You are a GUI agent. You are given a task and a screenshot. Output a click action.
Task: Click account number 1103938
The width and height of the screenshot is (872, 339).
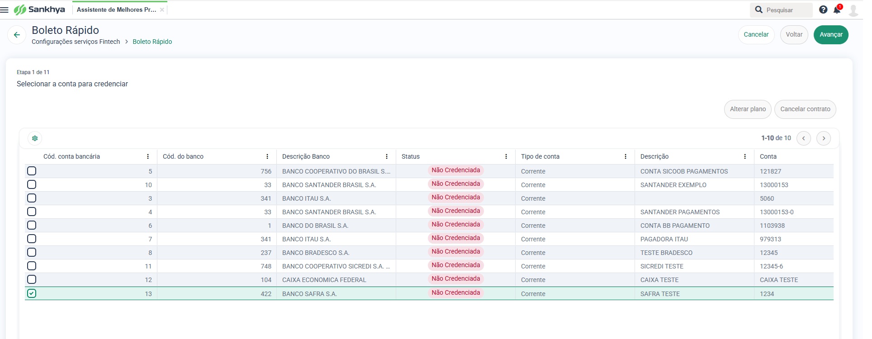(x=772, y=226)
